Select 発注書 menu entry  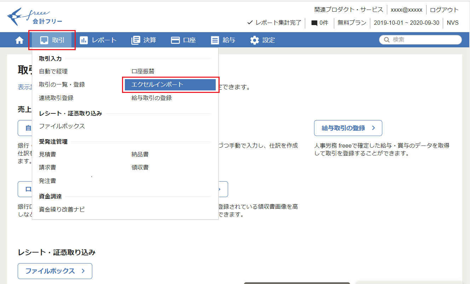click(x=47, y=181)
